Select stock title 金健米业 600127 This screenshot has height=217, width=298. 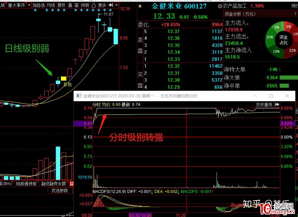(179, 6)
